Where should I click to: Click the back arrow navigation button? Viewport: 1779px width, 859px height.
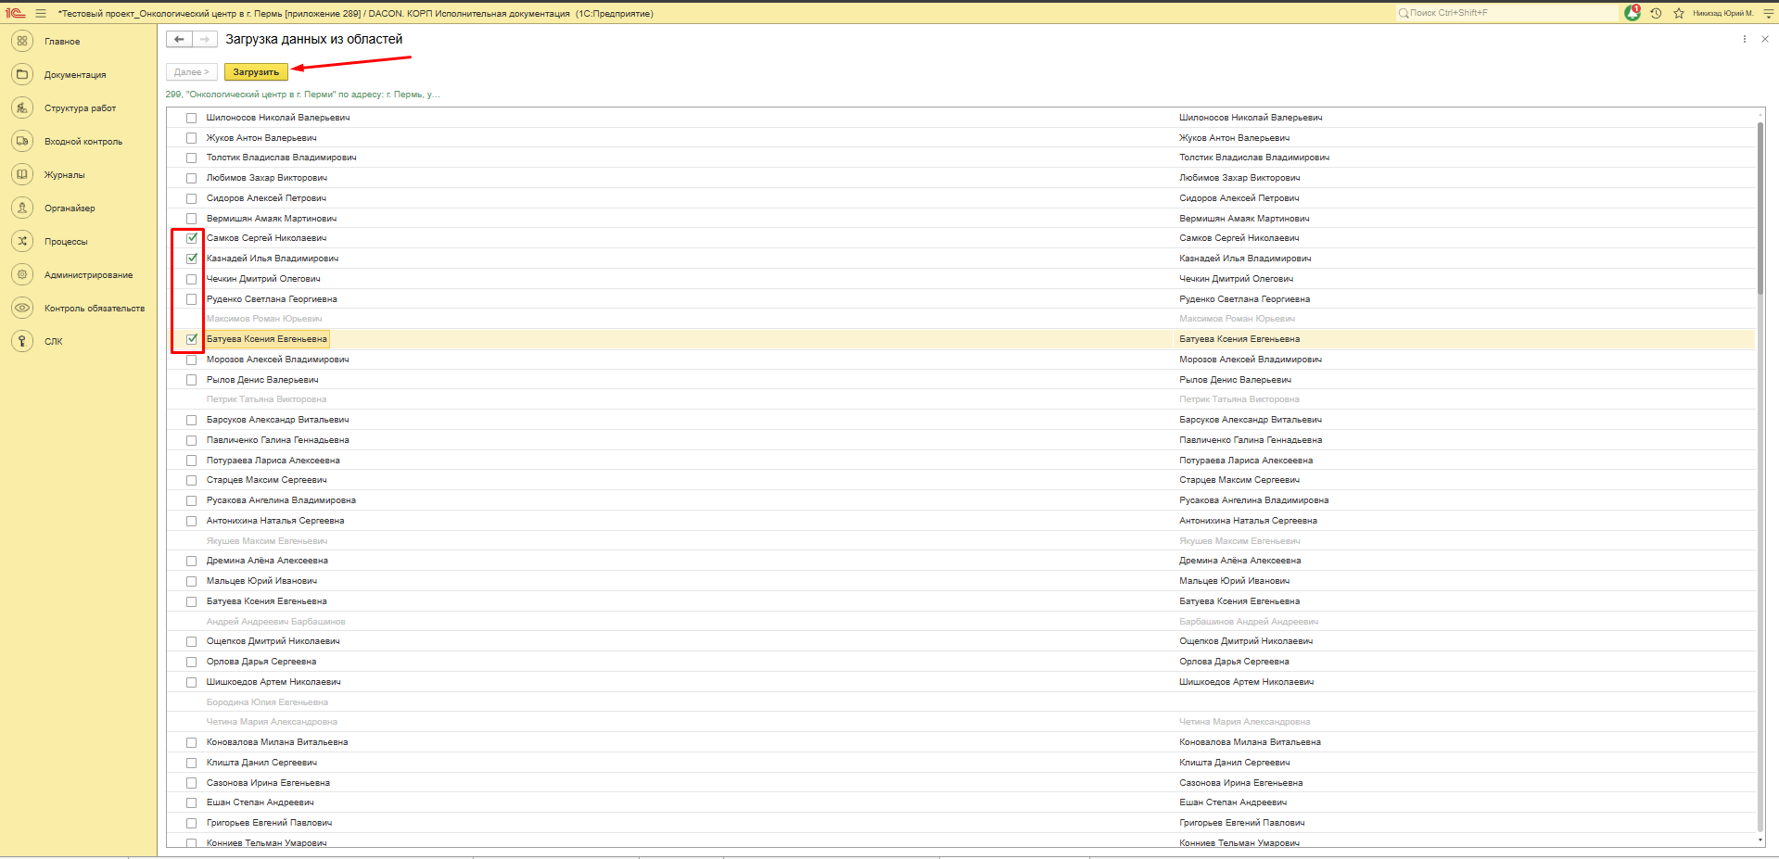pyautogui.click(x=179, y=39)
